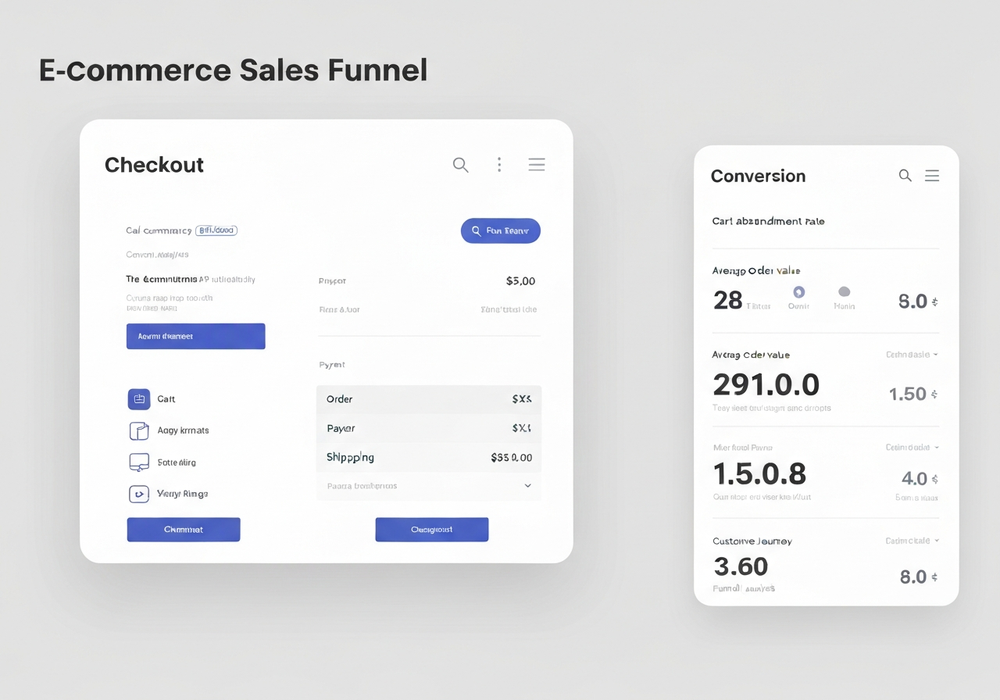Viewport: 1000px width, 700px height.
Task: Expand the estimate dropdown in the third metric row
Action: tap(912, 447)
